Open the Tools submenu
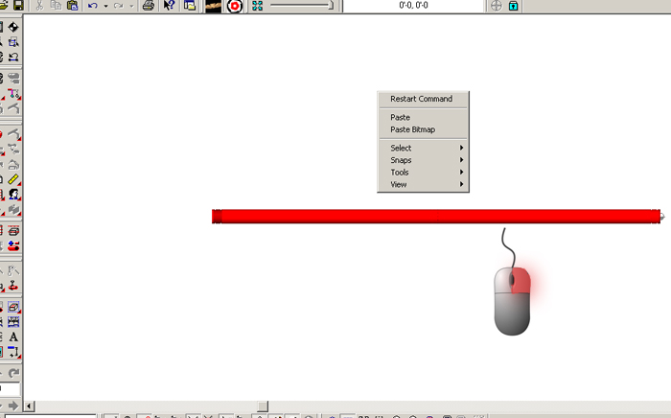 point(422,173)
